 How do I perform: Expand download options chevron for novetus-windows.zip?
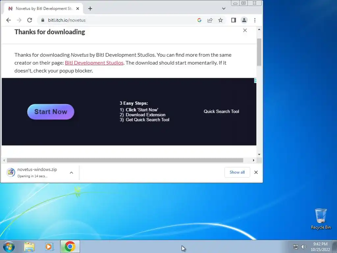pos(71,173)
